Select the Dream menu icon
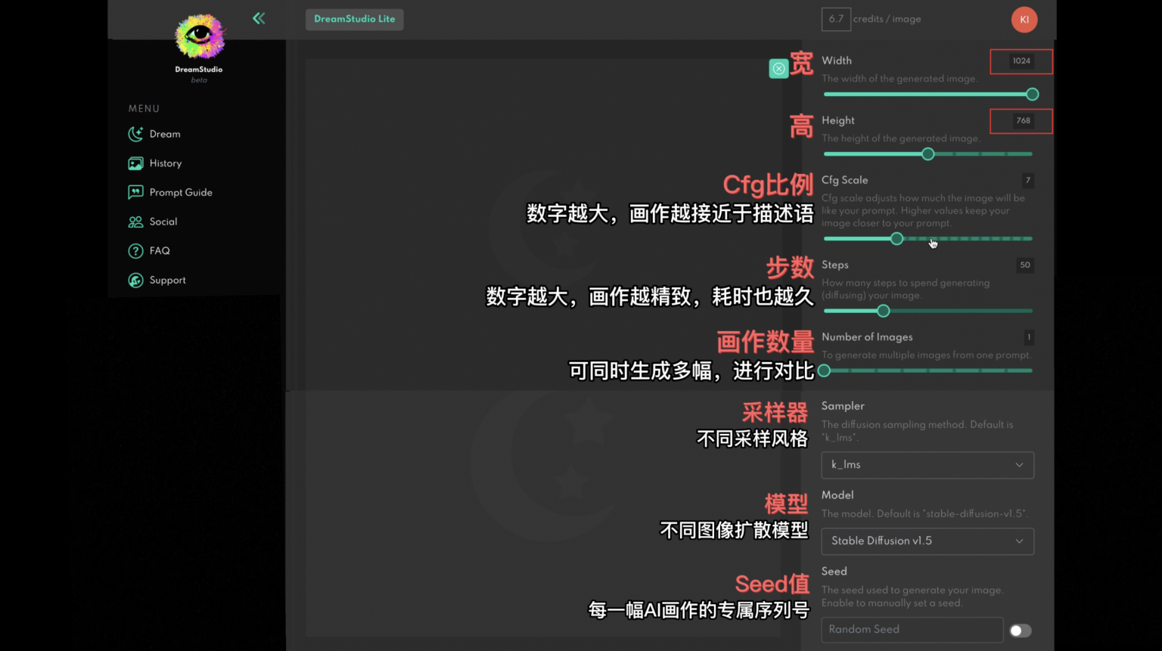The image size is (1162, 651). pyautogui.click(x=135, y=134)
